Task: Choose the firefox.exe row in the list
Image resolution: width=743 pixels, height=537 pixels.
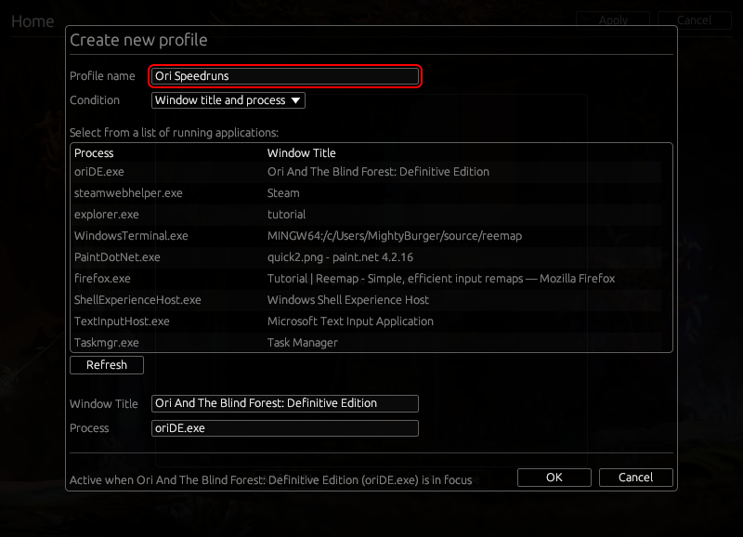Action: click(370, 279)
